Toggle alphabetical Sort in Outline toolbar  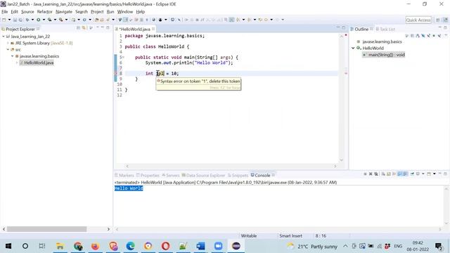click(418, 36)
